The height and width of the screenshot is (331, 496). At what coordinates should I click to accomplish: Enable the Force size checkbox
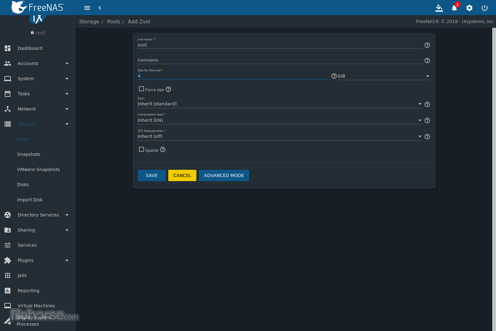pos(141,89)
